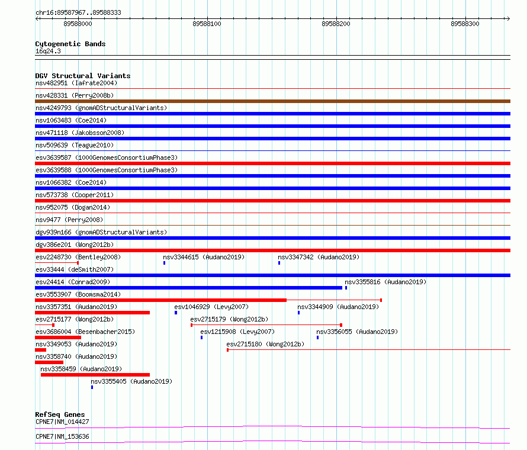The width and height of the screenshot is (527, 450).
Task: Click ruler position 89588200
Action: point(336,24)
